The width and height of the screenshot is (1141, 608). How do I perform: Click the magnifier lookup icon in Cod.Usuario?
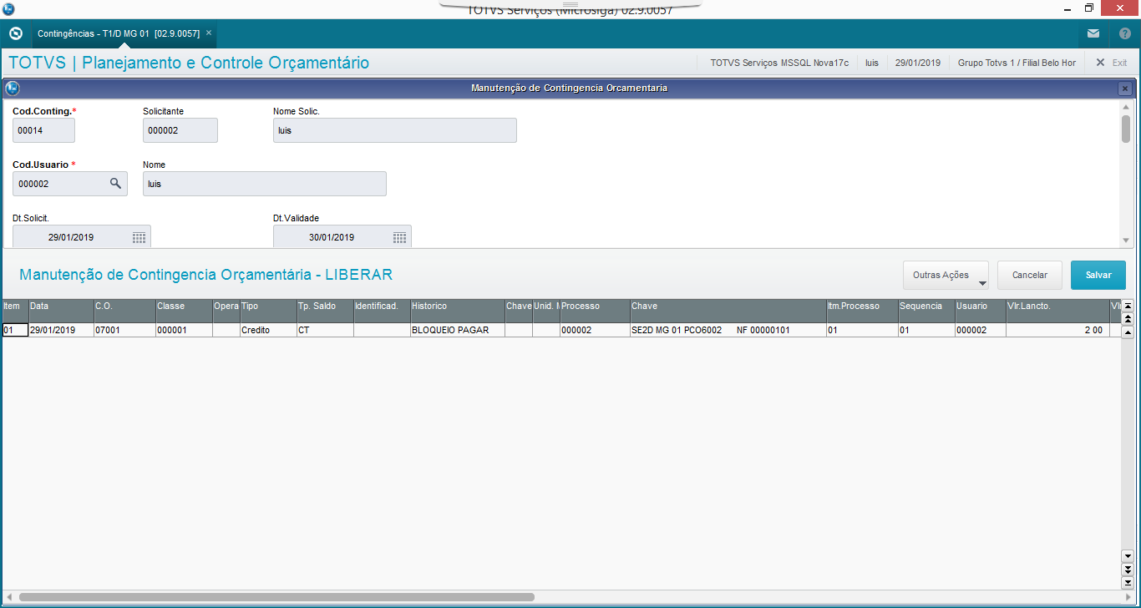tap(116, 184)
